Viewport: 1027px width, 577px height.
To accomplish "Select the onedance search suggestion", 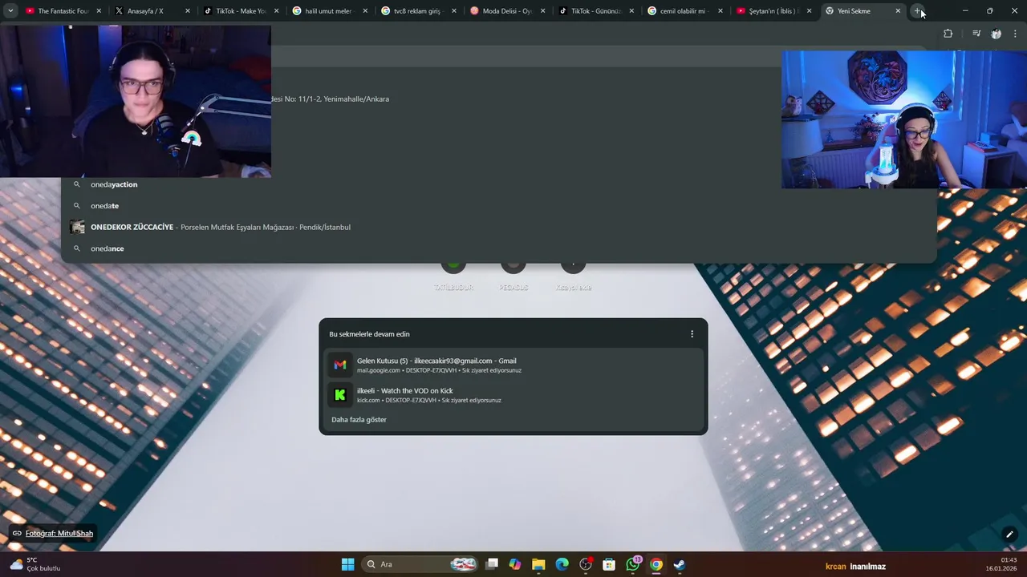I will coord(498,248).
